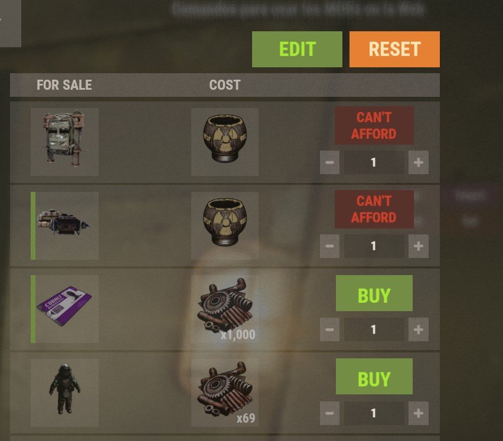Click radioactive pot cost icon in torpedo row
Image resolution: width=503 pixels, height=441 pixels.
(x=225, y=226)
